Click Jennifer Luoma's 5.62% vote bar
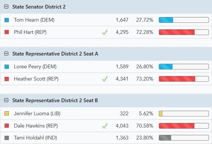Screen dimensions: 212x144 point(184,114)
